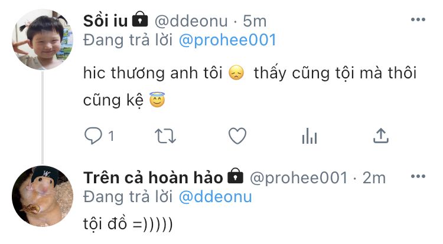Retweet the Sồi iu tweet
The height and width of the screenshot is (244, 443).
click(x=165, y=136)
